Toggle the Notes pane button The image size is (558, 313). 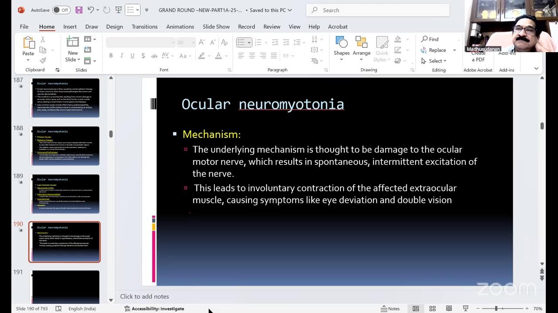(x=390, y=309)
